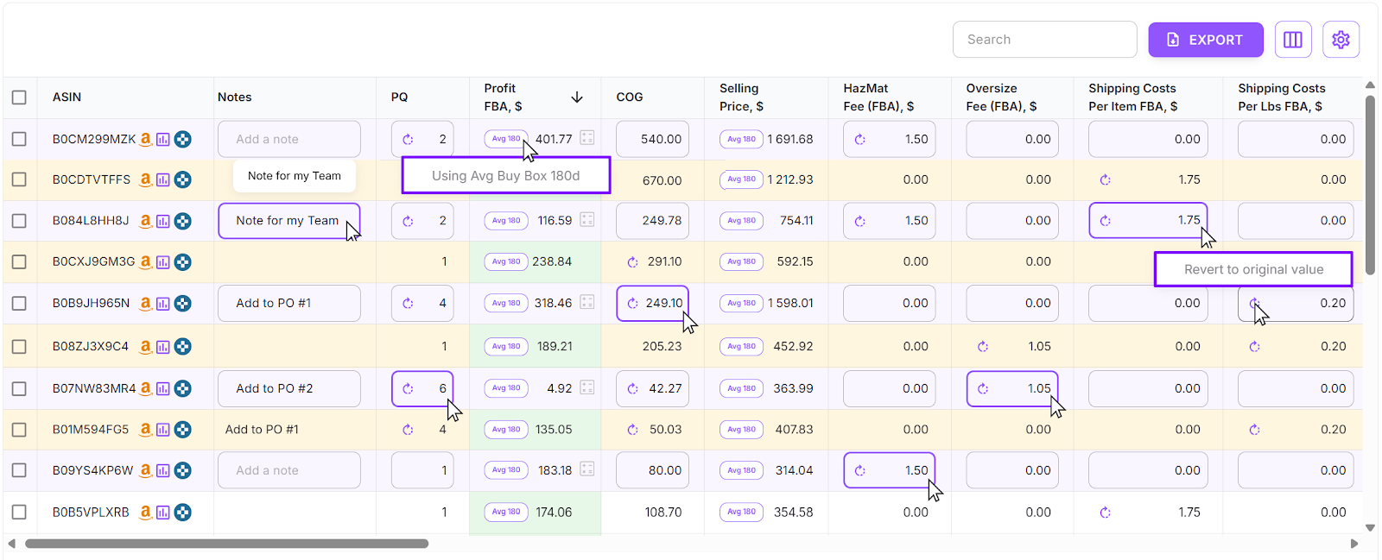Click the COG column header

(629, 98)
